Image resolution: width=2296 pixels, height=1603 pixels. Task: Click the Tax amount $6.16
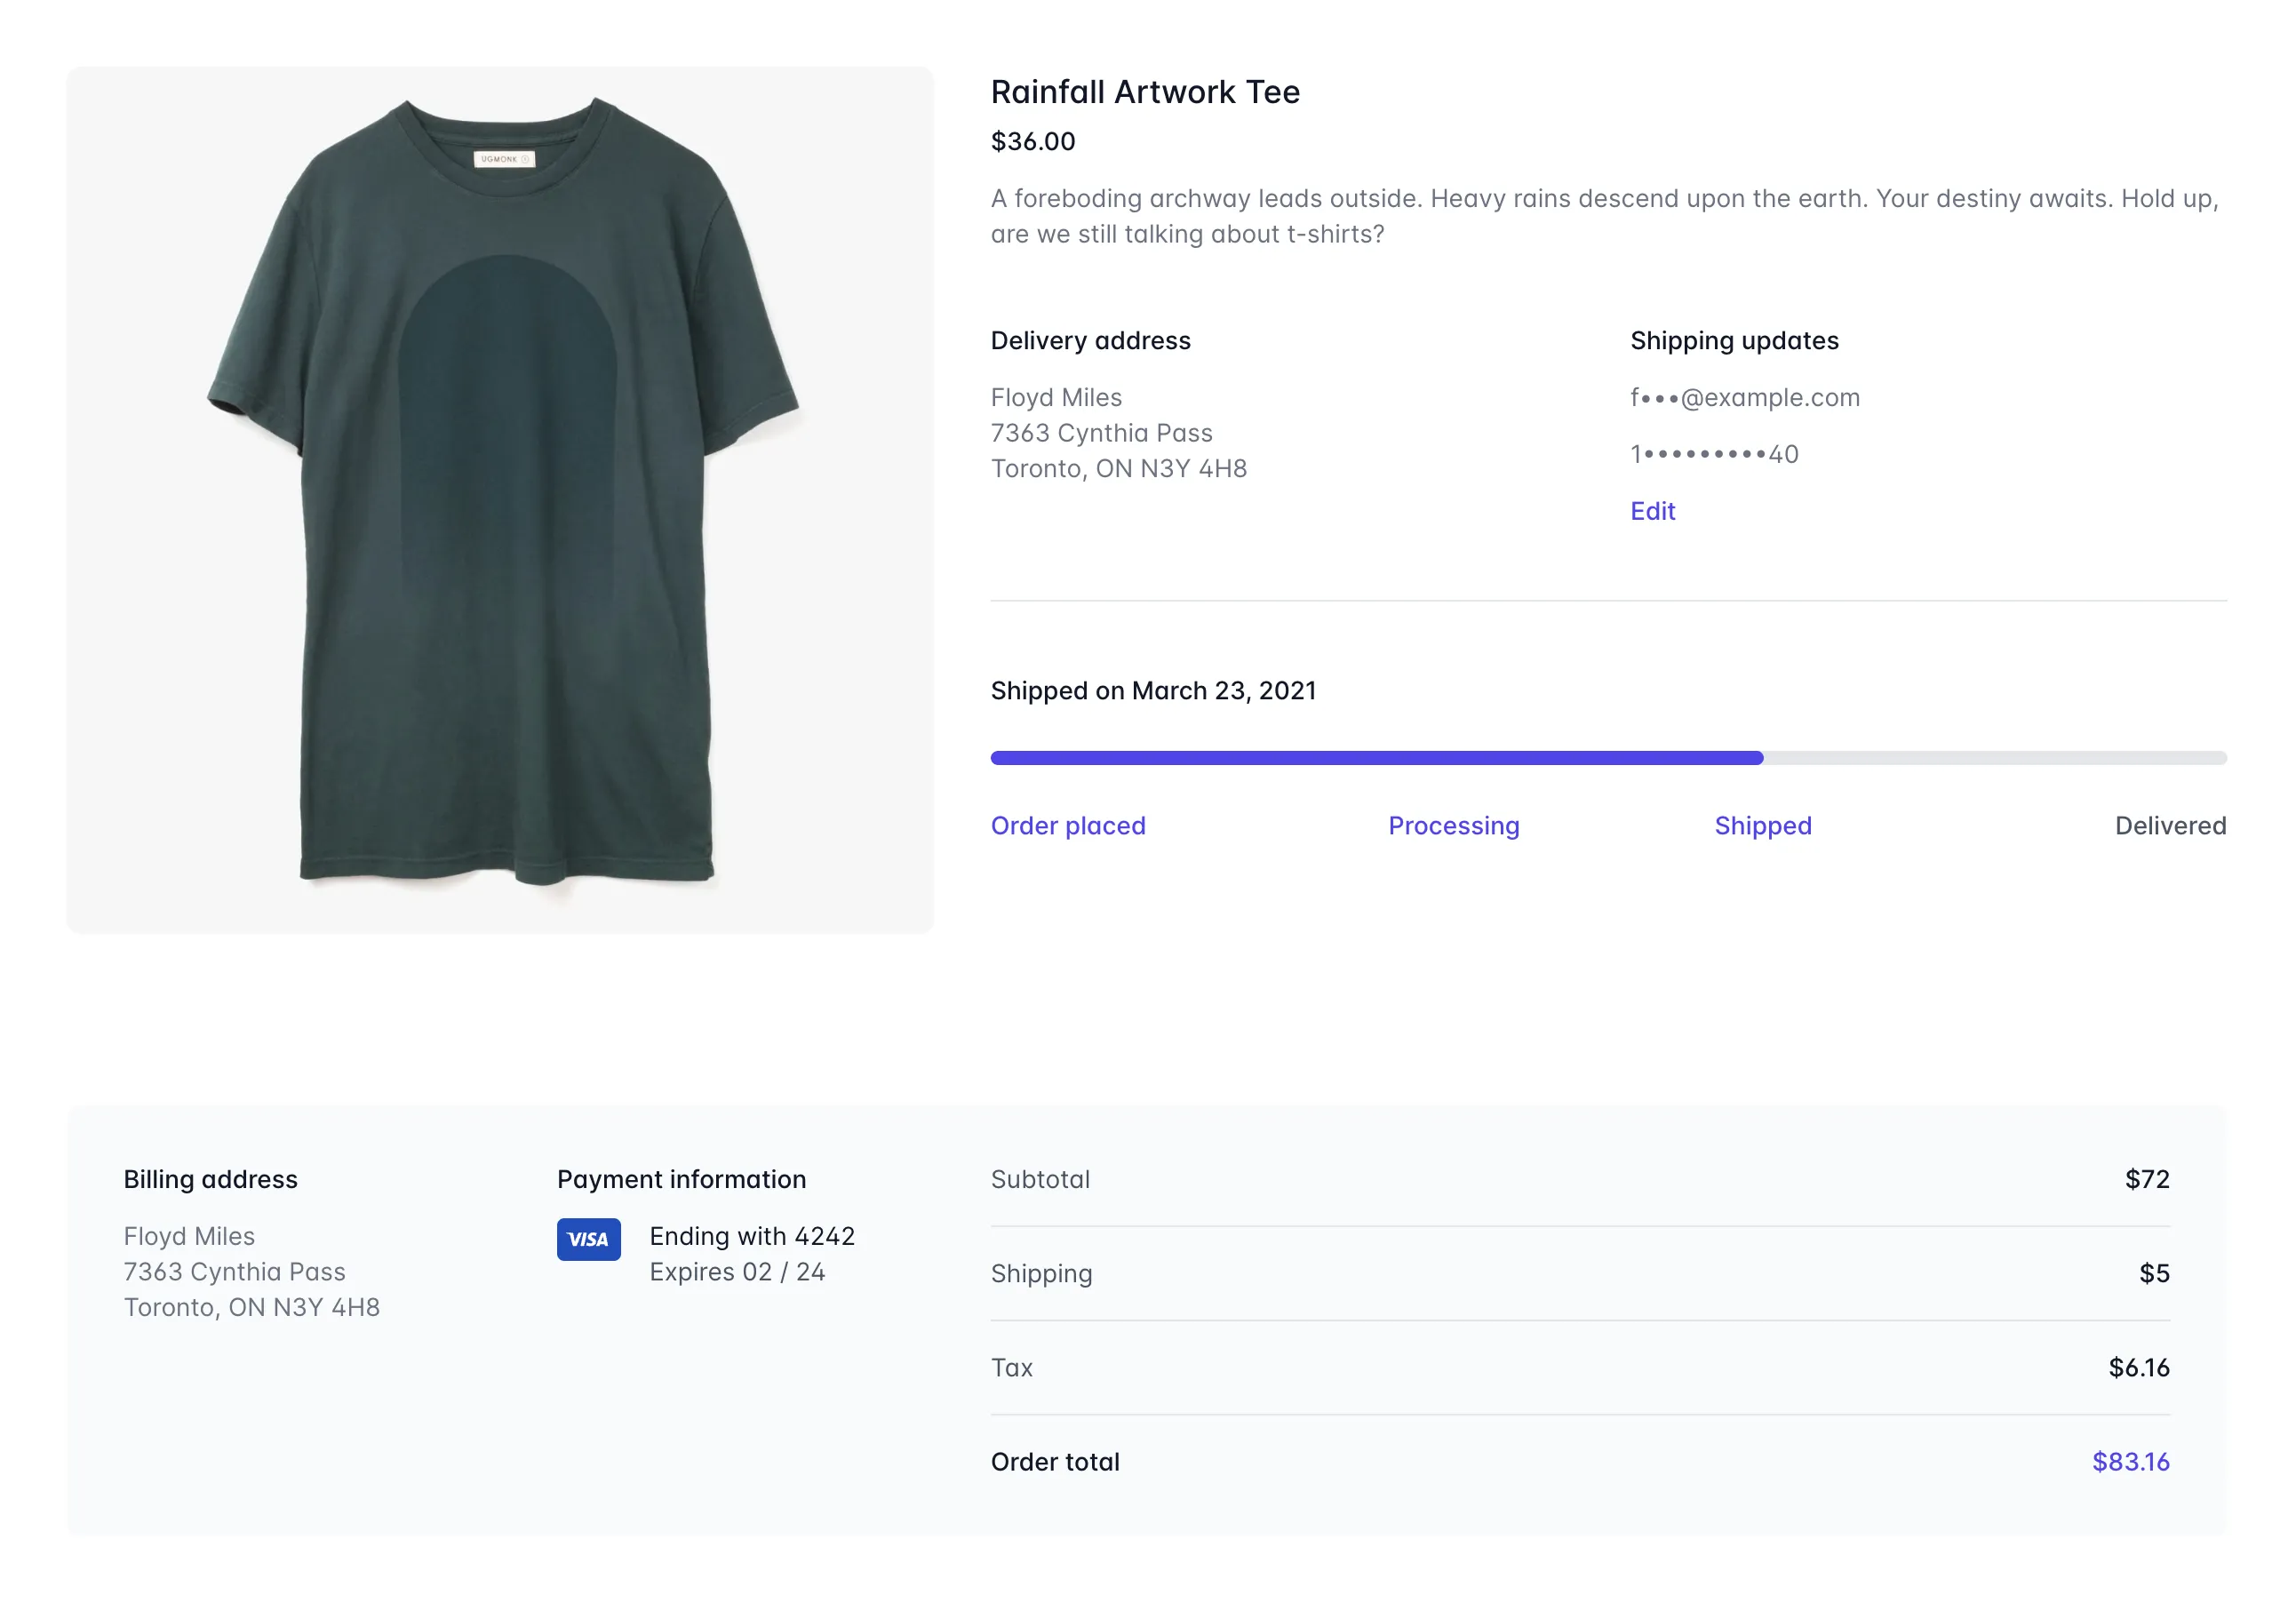(x=2138, y=1368)
